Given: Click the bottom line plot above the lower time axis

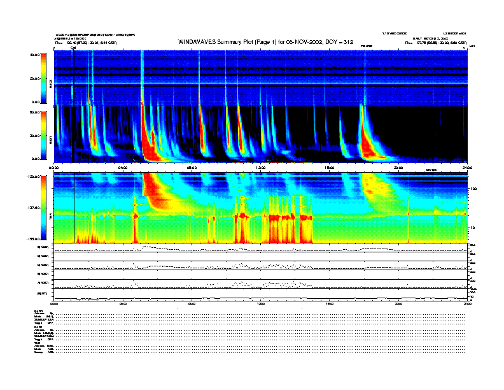Looking at the screenshot, I should 261,294.
